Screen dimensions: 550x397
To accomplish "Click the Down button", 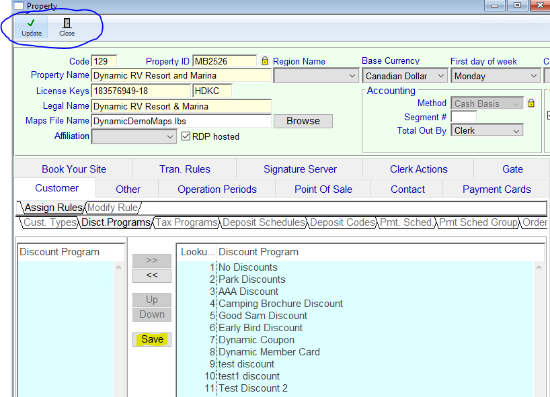I will pyautogui.click(x=152, y=314).
